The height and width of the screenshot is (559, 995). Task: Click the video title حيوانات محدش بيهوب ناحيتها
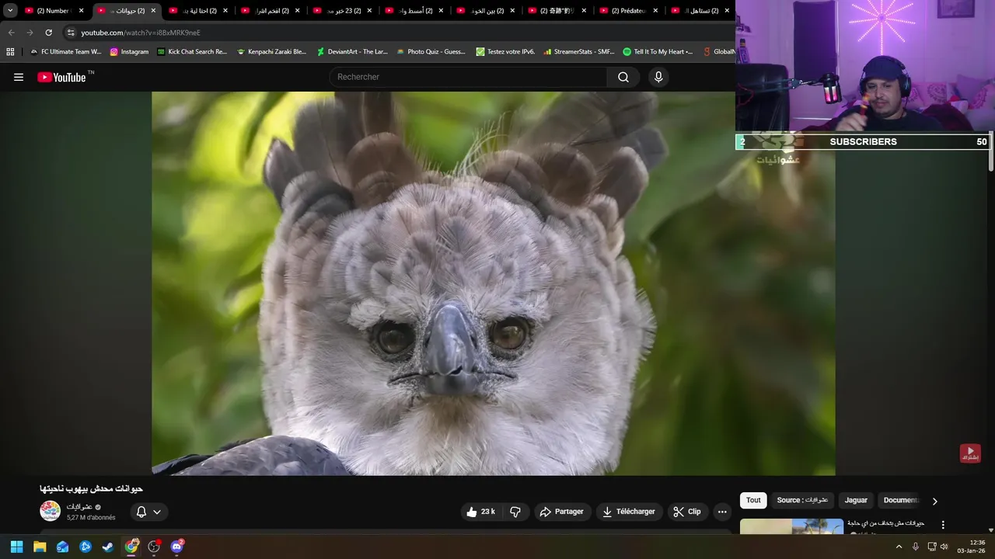[x=91, y=488]
